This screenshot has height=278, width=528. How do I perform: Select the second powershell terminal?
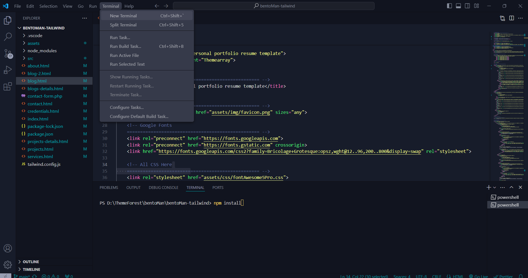tap(507, 205)
